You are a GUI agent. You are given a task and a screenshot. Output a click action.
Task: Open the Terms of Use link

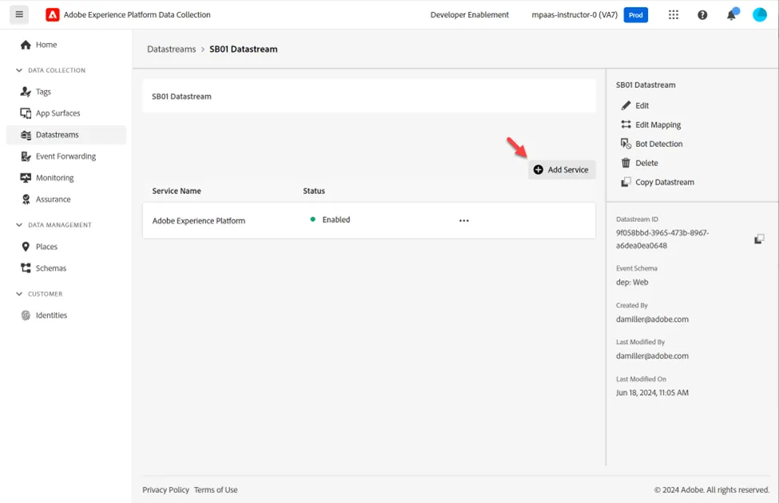coord(216,489)
